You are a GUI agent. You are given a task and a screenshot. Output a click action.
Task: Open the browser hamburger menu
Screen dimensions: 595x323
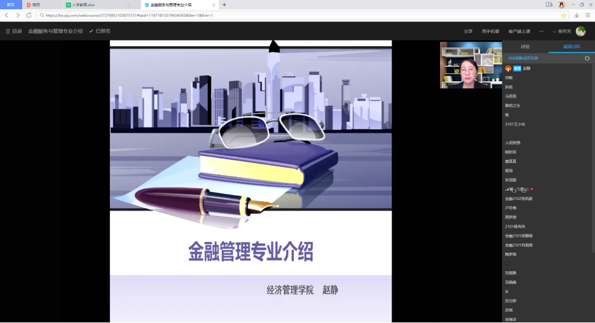(x=588, y=15)
